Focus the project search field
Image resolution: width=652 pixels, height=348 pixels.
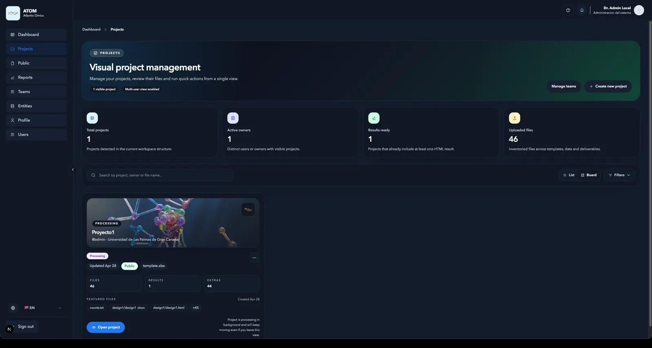(160, 175)
